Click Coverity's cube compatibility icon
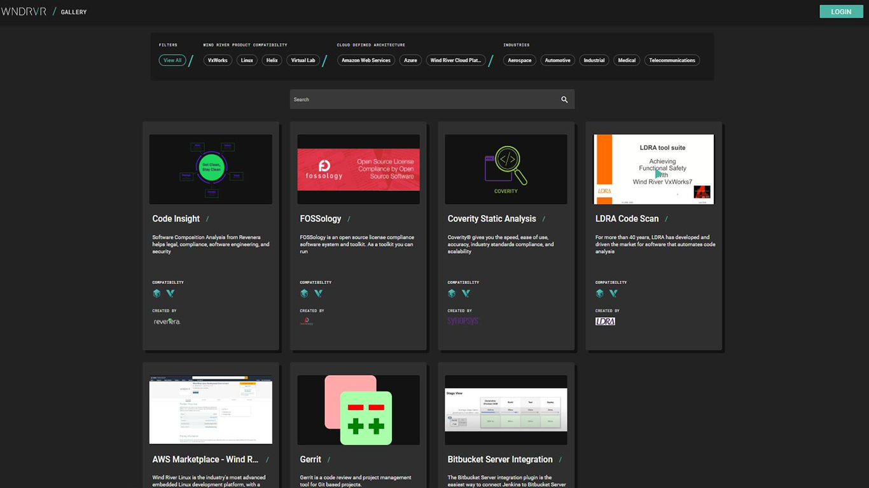The width and height of the screenshot is (869, 488). [452, 294]
